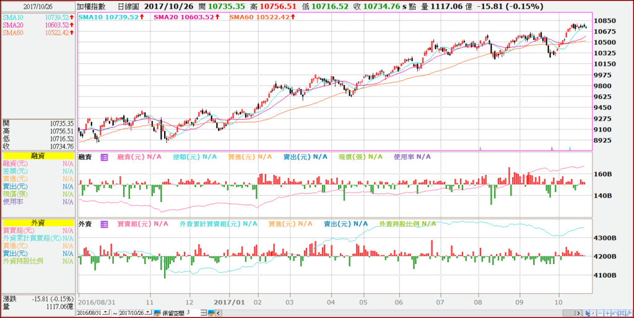The width and height of the screenshot is (634, 318).
Task: Click SMA20 row in left sidebar
Action: (x=38, y=25)
